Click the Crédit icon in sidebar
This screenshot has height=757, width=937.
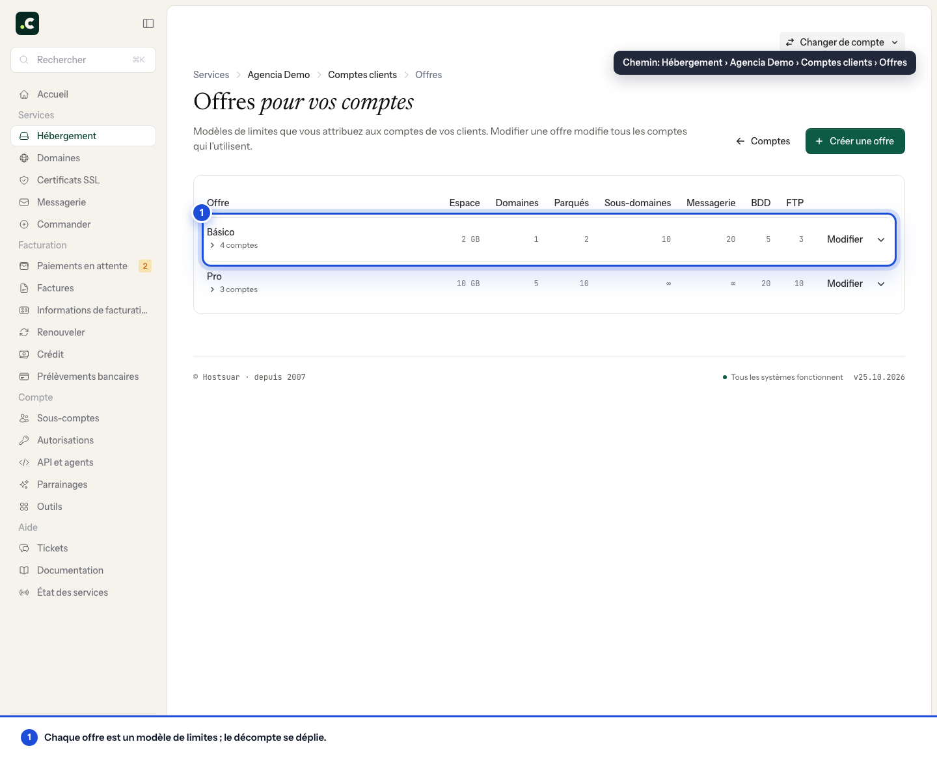[x=24, y=354]
